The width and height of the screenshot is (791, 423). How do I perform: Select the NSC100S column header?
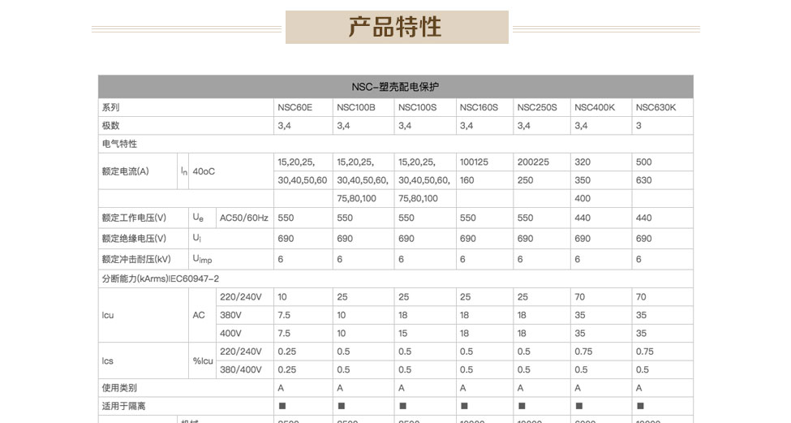click(x=417, y=108)
